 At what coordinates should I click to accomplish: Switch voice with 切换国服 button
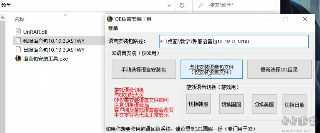click(x=231, y=104)
